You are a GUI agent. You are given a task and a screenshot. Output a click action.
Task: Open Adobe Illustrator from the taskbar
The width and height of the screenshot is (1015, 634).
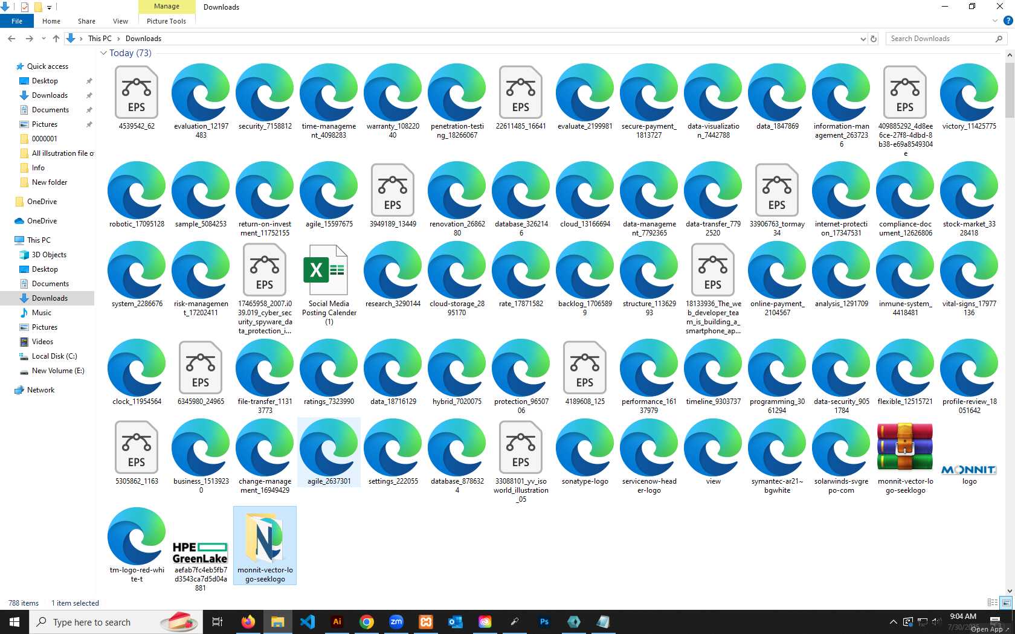(337, 622)
